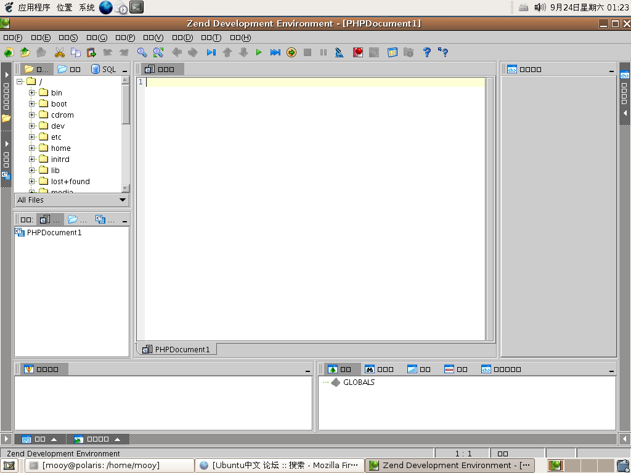Screen dimensions: 631x473
Task: Click the red ball toolbar icon
Action: (x=358, y=52)
